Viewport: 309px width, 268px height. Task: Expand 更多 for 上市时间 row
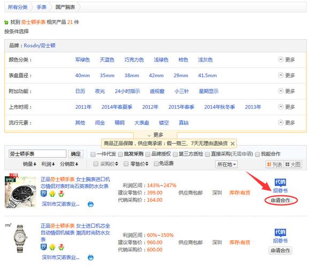coord(287,107)
